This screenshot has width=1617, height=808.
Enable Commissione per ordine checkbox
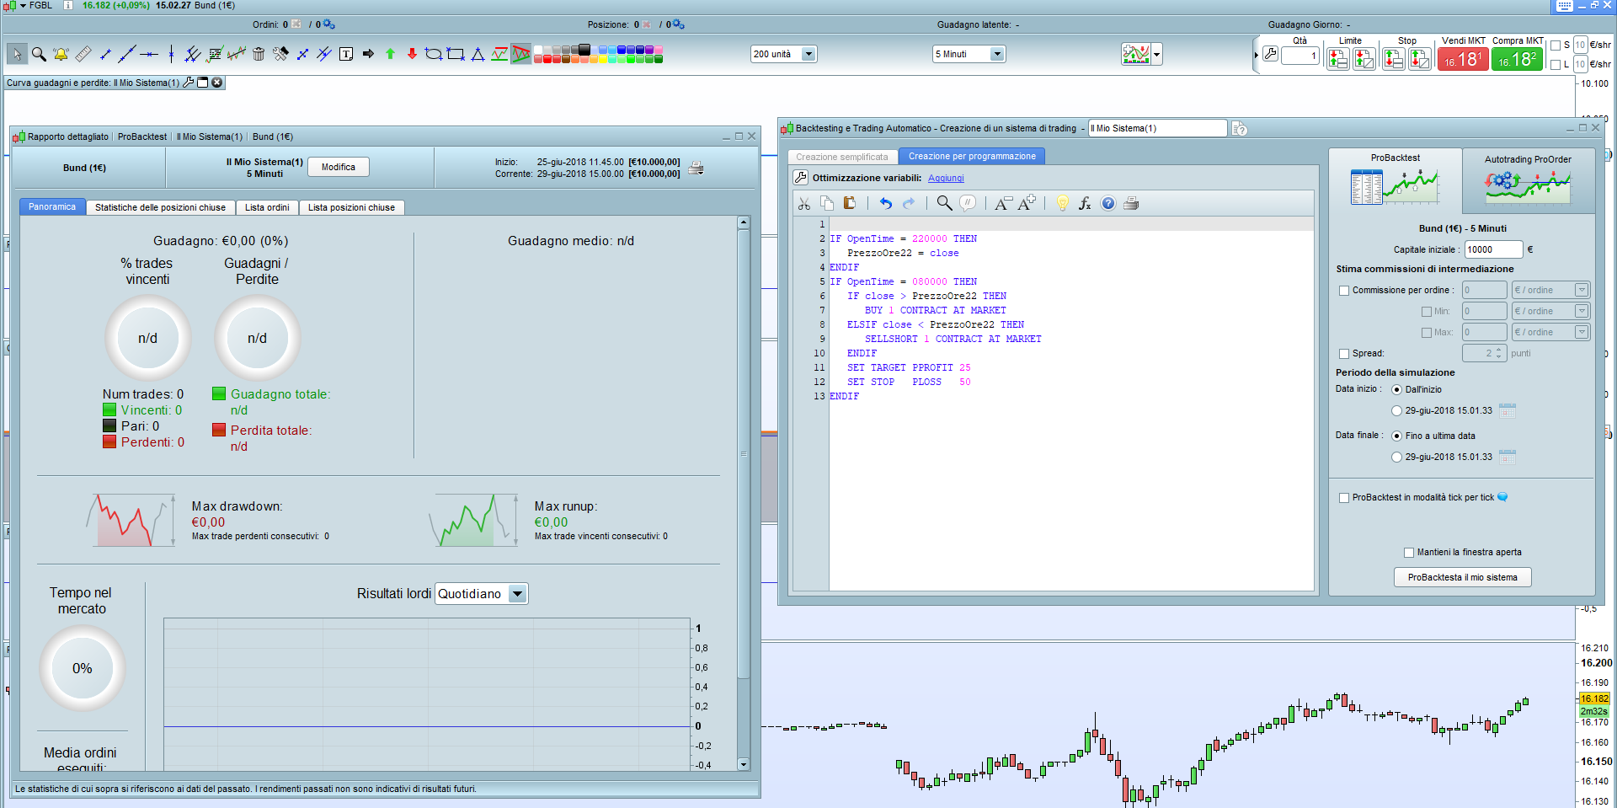click(1344, 291)
